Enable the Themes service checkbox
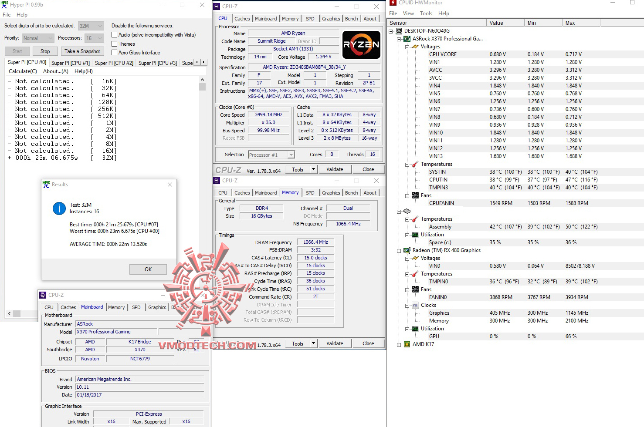Screen dimensions: 644x427 [115, 44]
